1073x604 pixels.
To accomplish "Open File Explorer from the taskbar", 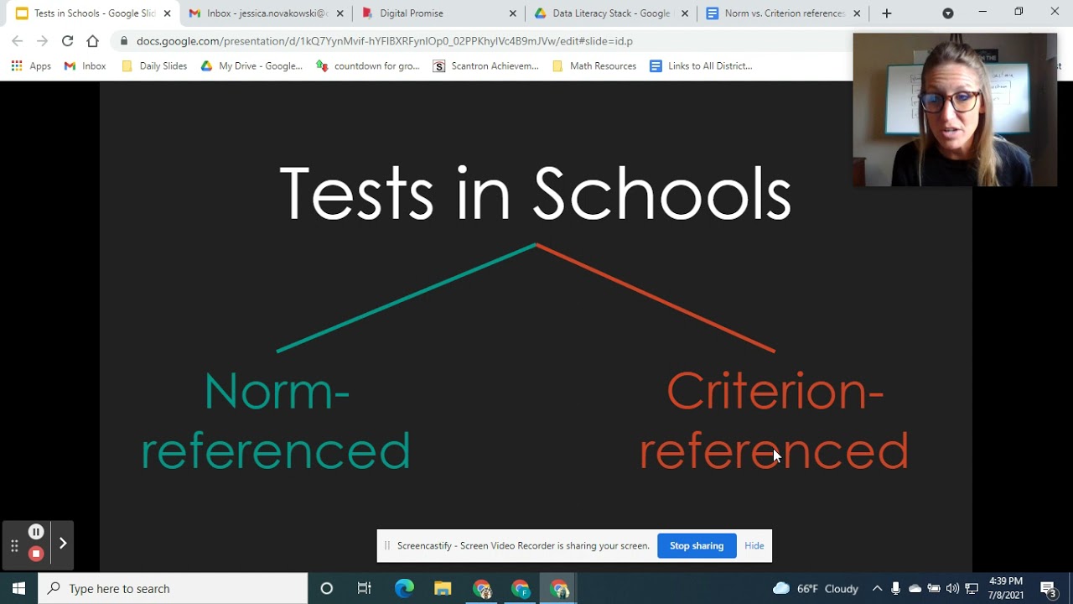I will [443, 588].
